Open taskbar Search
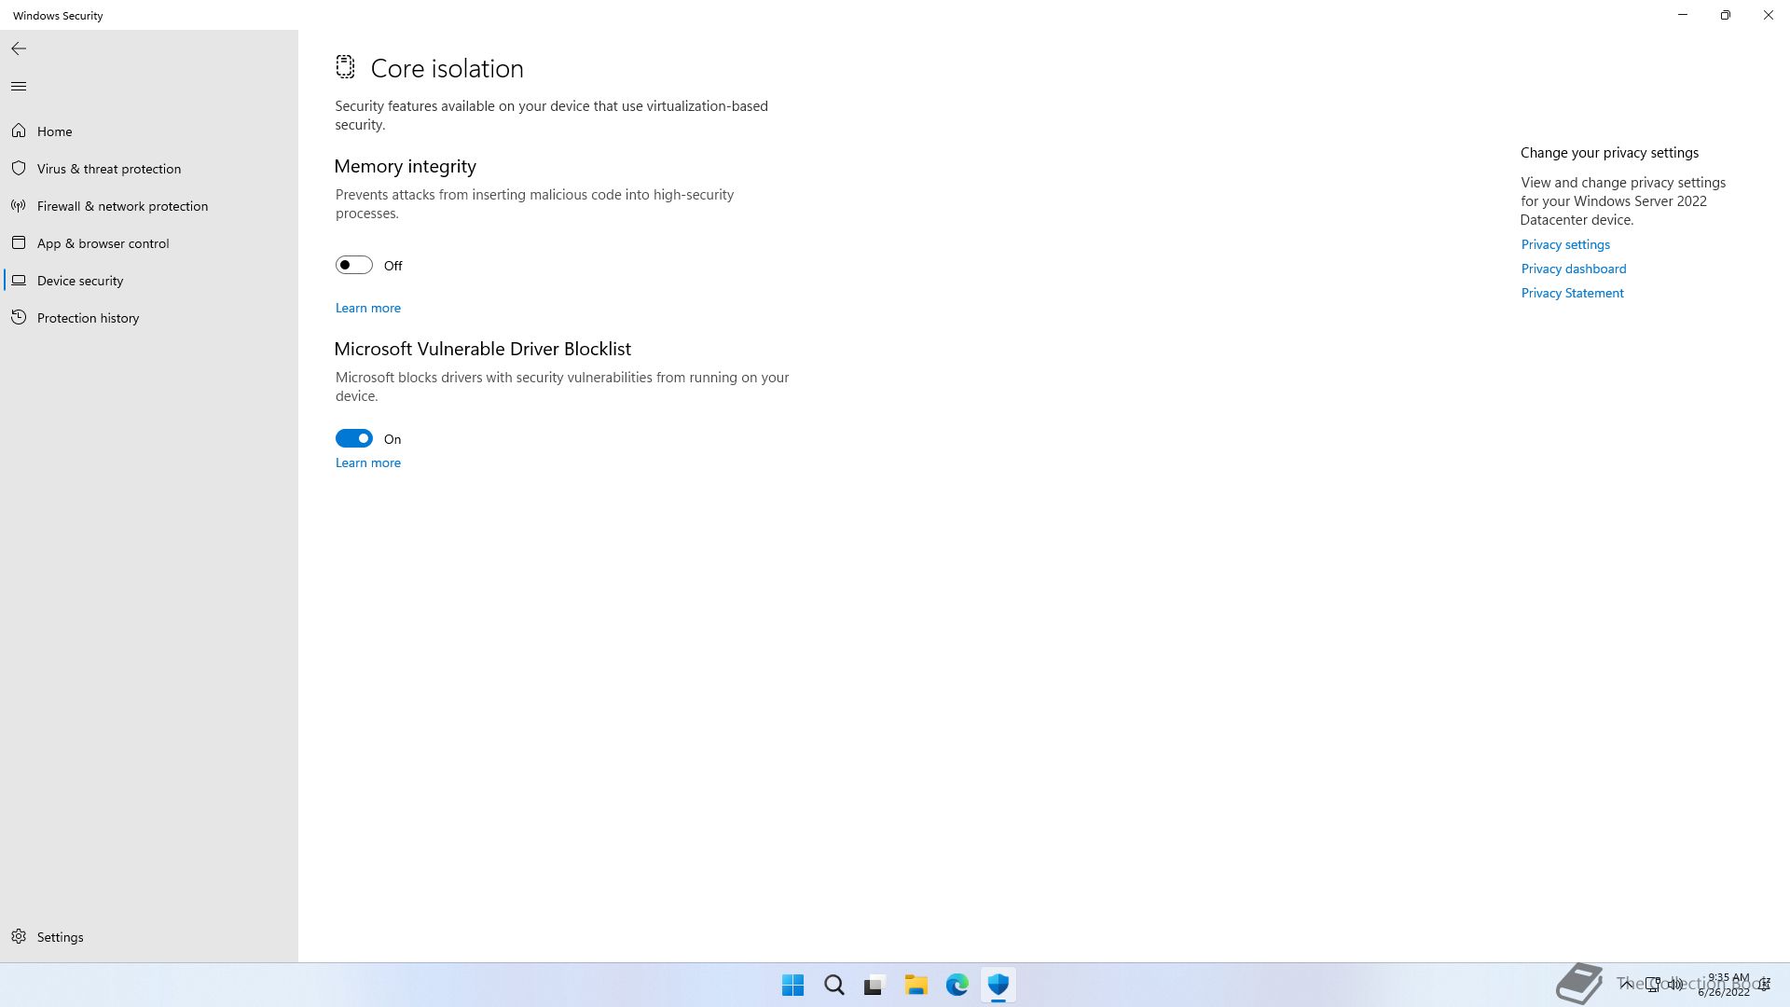 (834, 985)
